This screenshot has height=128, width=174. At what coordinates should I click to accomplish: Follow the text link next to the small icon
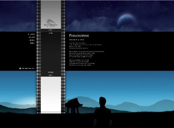(x=29, y=68)
